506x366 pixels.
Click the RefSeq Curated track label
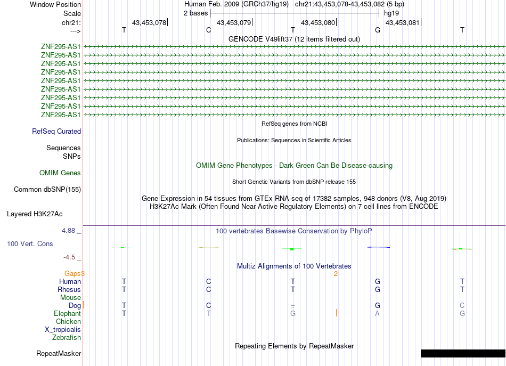(x=56, y=132)
